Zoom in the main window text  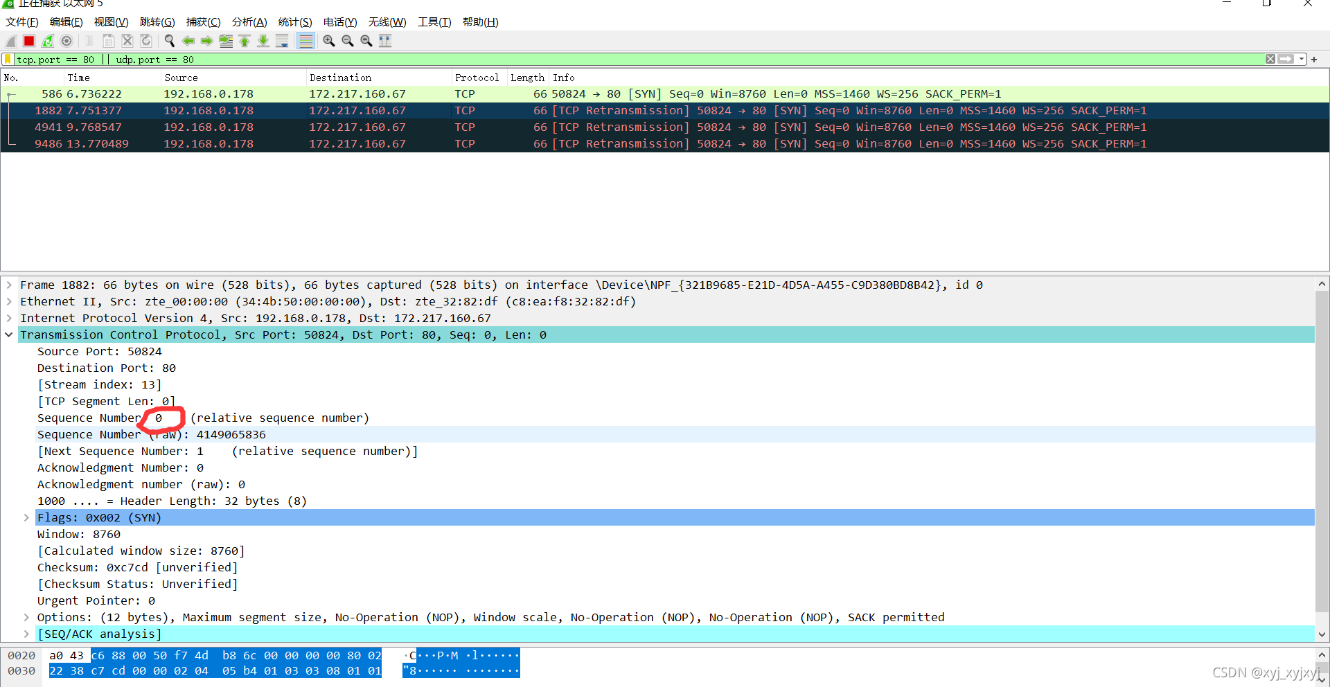click(x=329, y=41)
